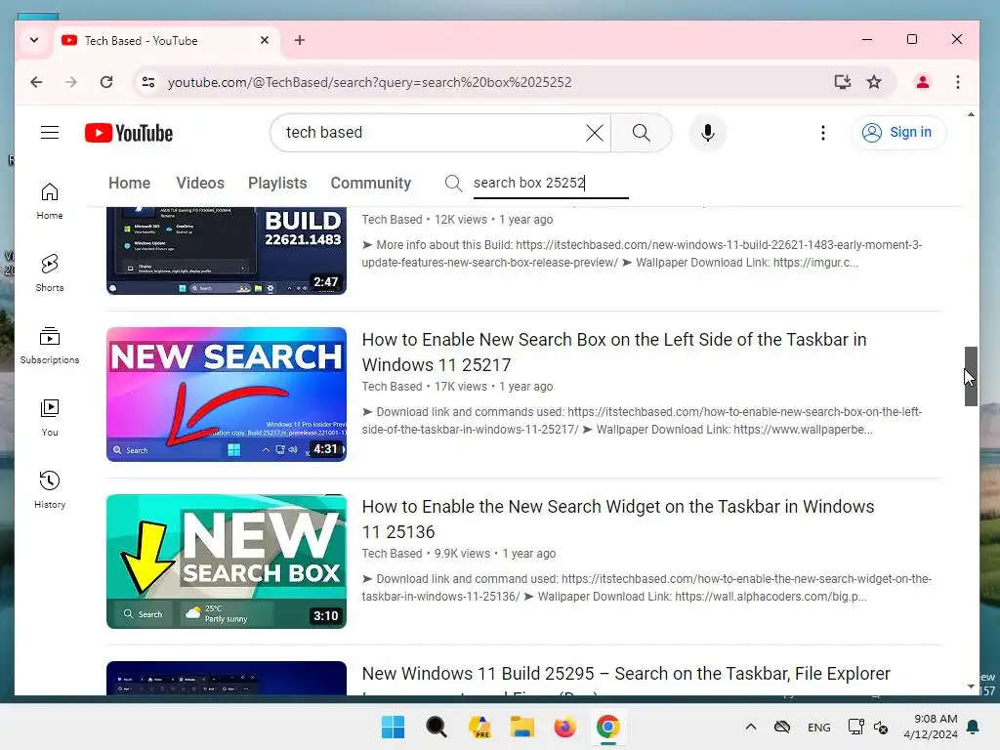Click the 17K views text

461,387
